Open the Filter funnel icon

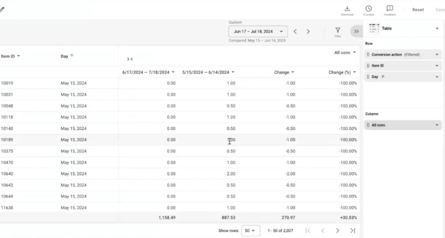coord(338,31)
